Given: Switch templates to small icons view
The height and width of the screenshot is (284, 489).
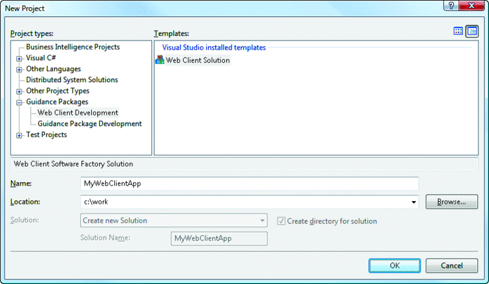Looking at the screenshot, I should [472, 31].
